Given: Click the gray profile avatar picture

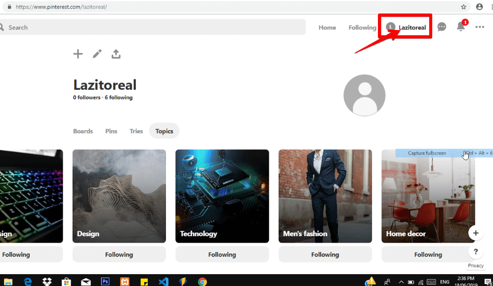Looking at the screenshot, I should tap(365, 95).
